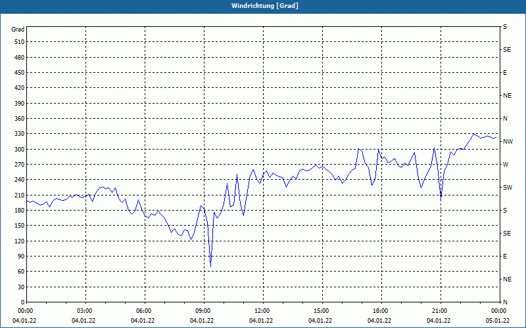Select the W compass label
Screen dimensions: 526x328
coord(506,165)
